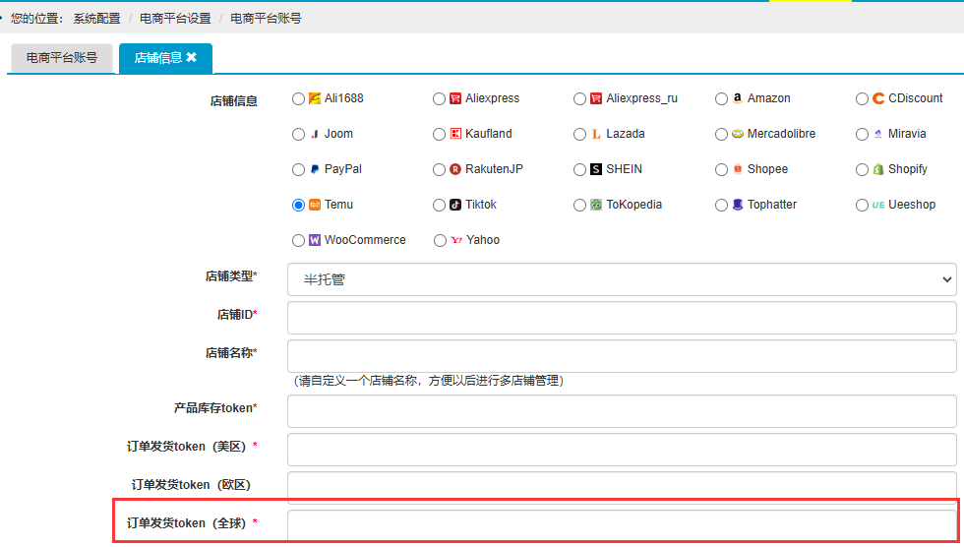Click the Shopee logo icon
964x547 pixels.
point(737,169)
